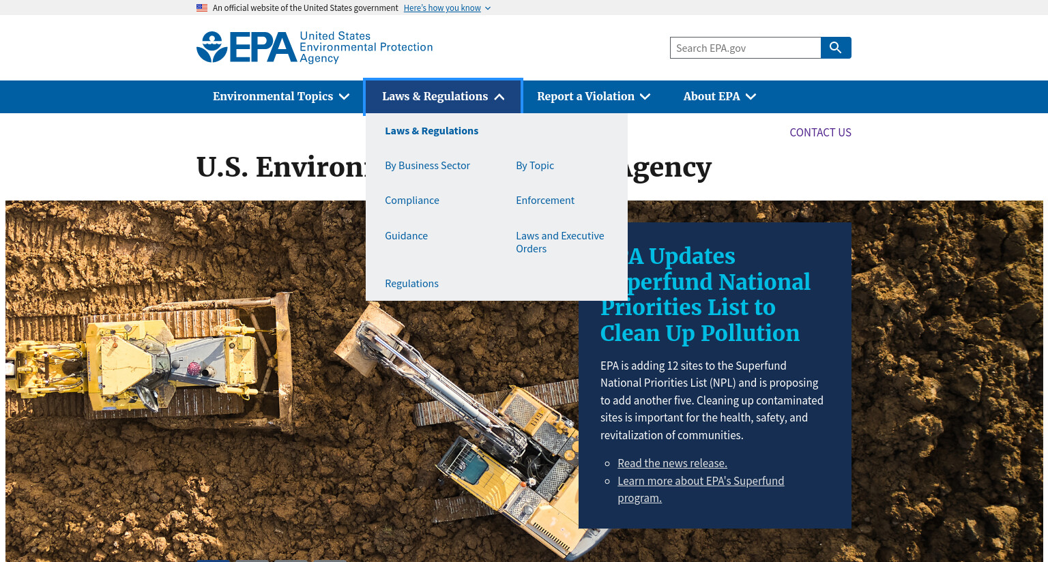Select Laws & Regulations heading in submenu

431,131
